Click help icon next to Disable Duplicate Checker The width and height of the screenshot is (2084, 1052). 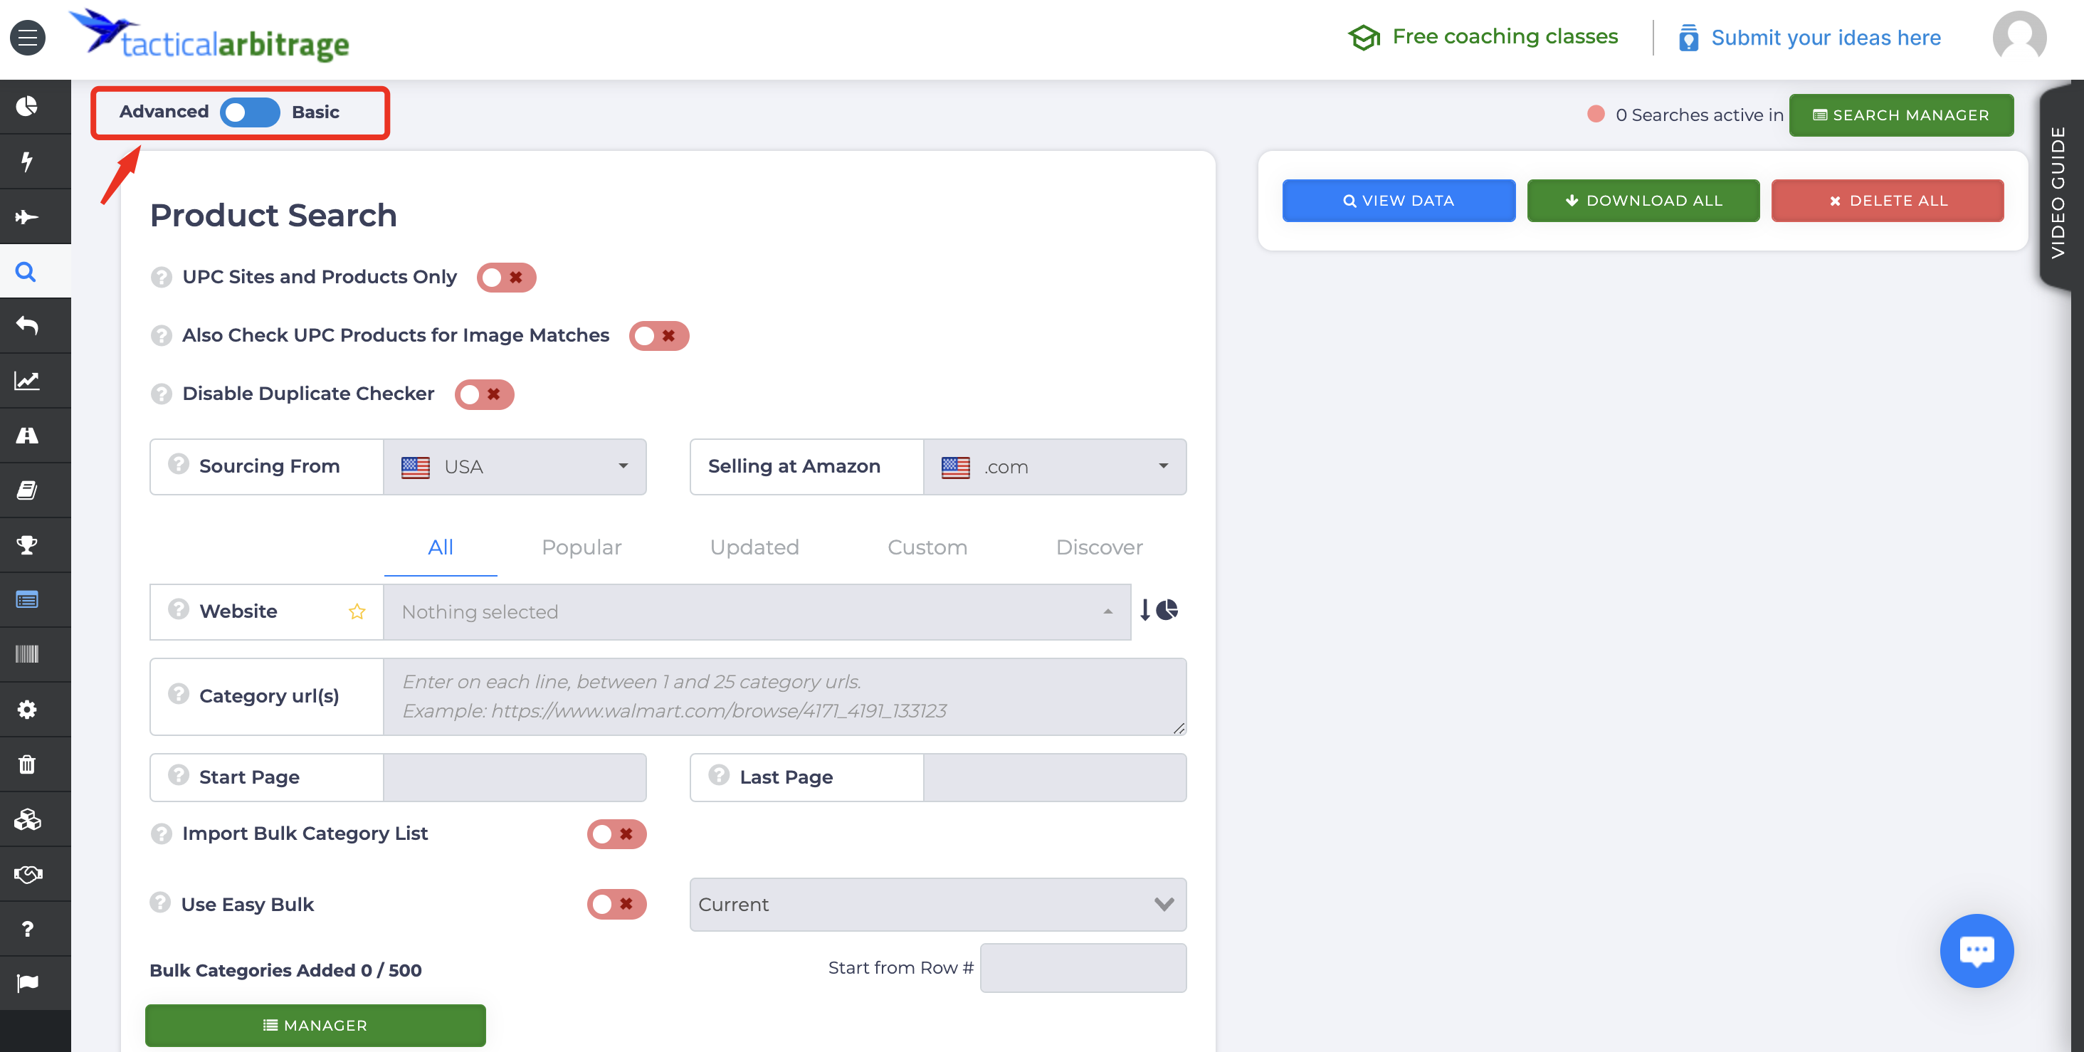[161, 394]
